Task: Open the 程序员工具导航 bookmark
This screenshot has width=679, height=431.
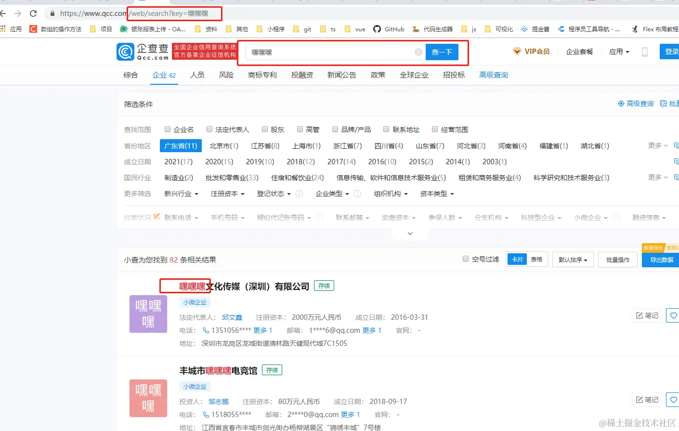Action: 588,29
